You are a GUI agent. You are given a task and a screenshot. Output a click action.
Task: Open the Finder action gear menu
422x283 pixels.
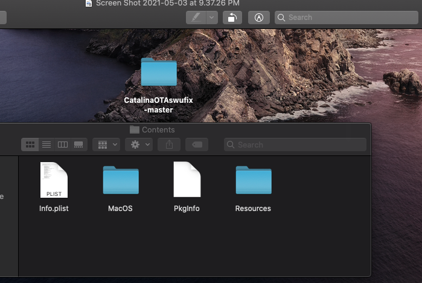pos(139,145)
